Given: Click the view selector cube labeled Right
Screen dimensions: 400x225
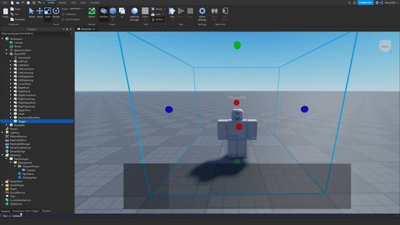Looking at the screenshot, I should (385, 46).
